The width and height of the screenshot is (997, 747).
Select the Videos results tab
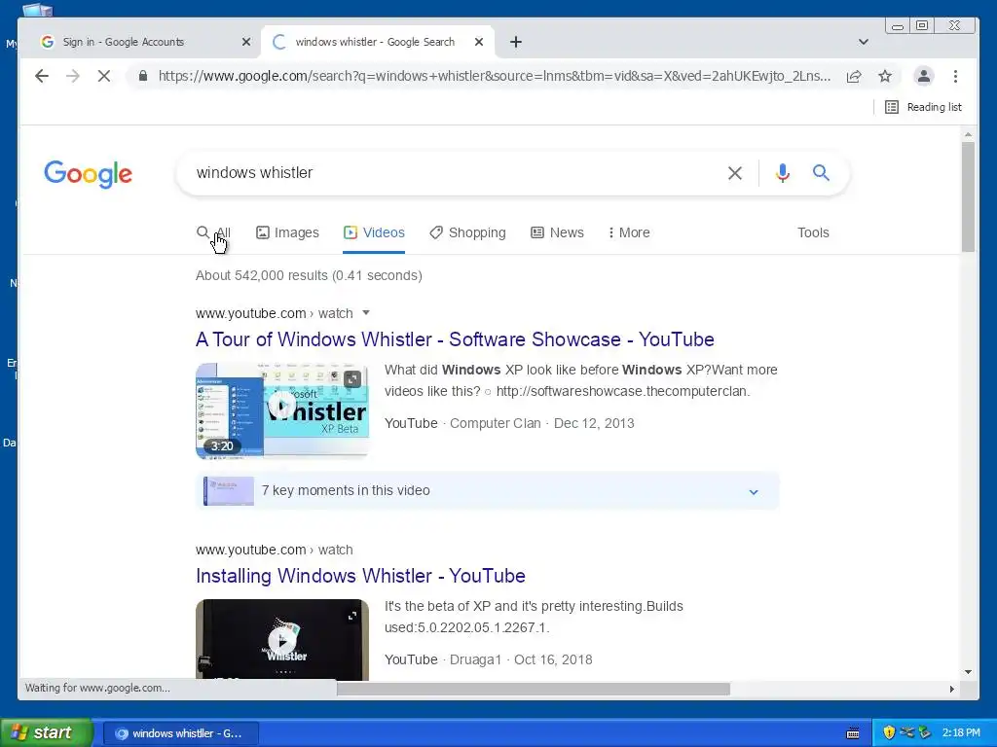(374, 232)
